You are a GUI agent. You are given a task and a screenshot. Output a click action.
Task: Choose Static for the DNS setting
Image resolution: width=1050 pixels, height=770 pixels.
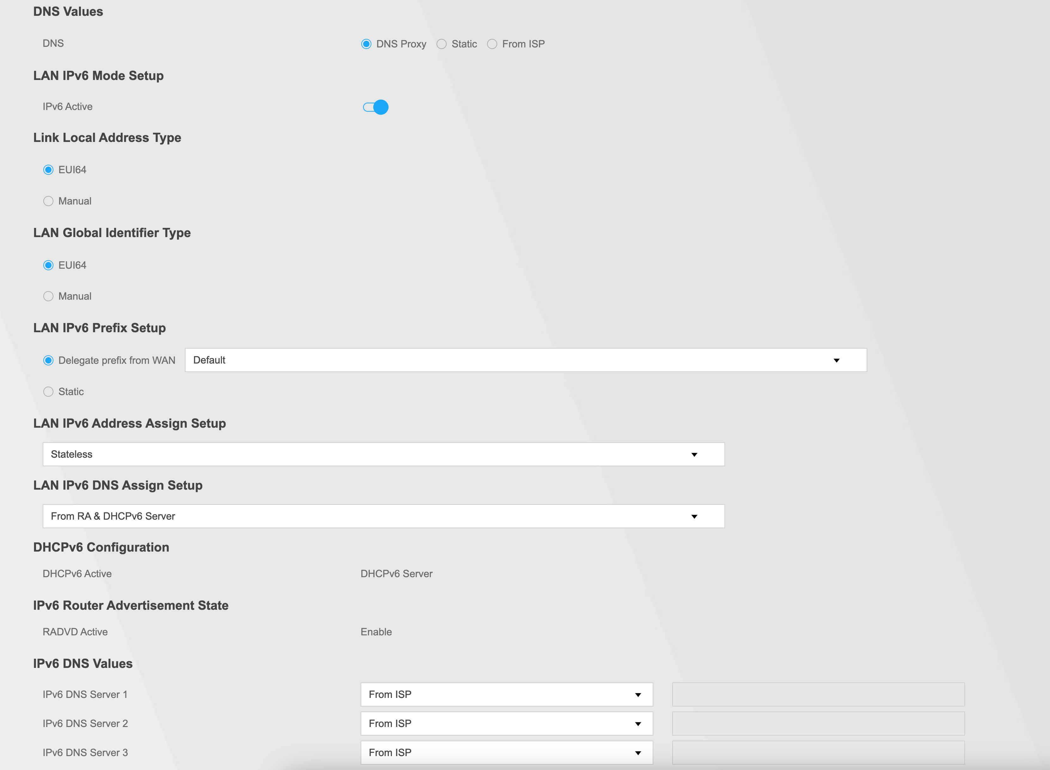[x=441, y=44]
